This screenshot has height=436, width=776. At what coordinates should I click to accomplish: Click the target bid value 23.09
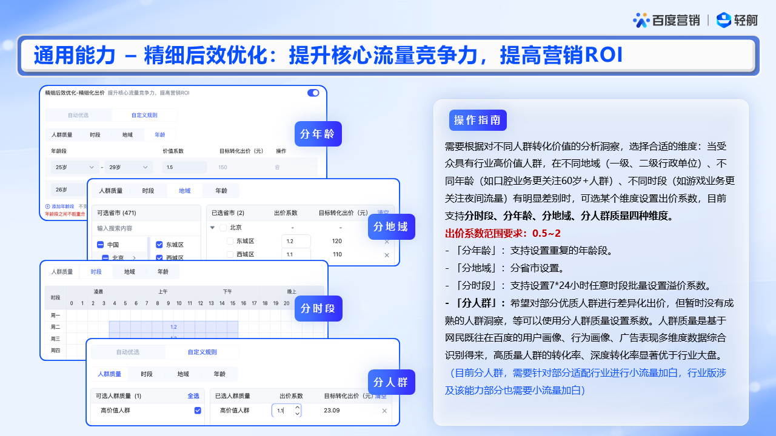tap(332, 411)
